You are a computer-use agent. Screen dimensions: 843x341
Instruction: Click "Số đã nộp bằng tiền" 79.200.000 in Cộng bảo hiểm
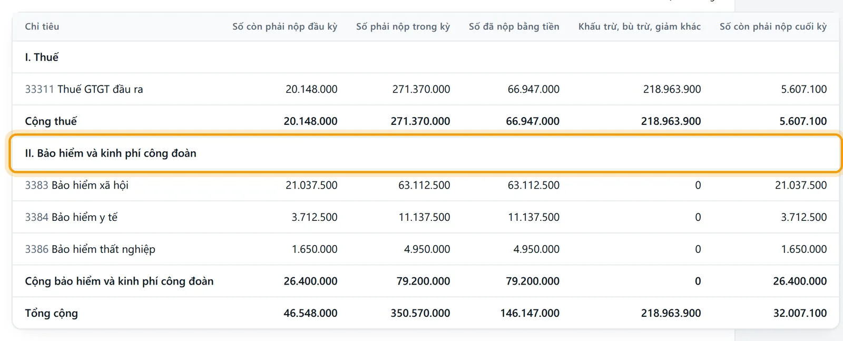click(533, 281)
